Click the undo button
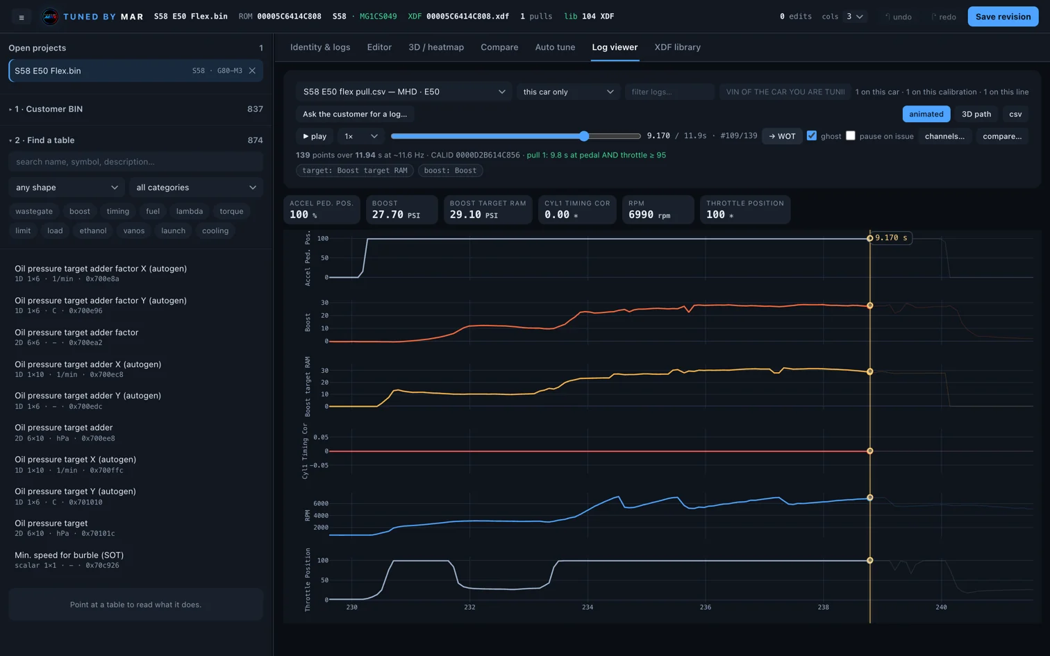This screenshot has height=656, width=1050. click(898, 17)
